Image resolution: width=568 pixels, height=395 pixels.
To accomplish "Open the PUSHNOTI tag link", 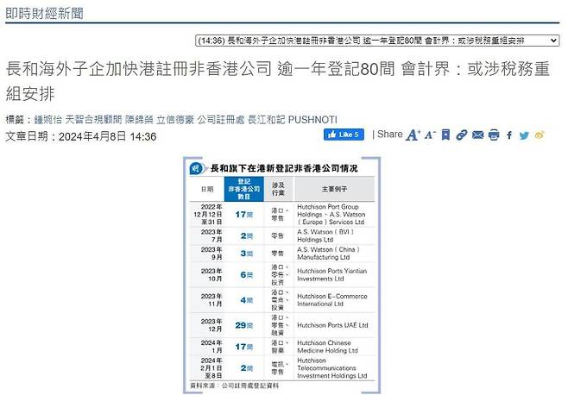I will coord(312,120).
